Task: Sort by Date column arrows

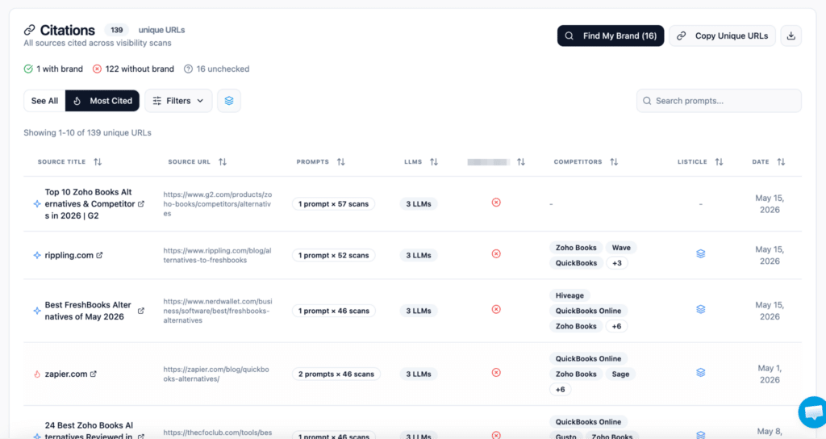Action: 781,161
